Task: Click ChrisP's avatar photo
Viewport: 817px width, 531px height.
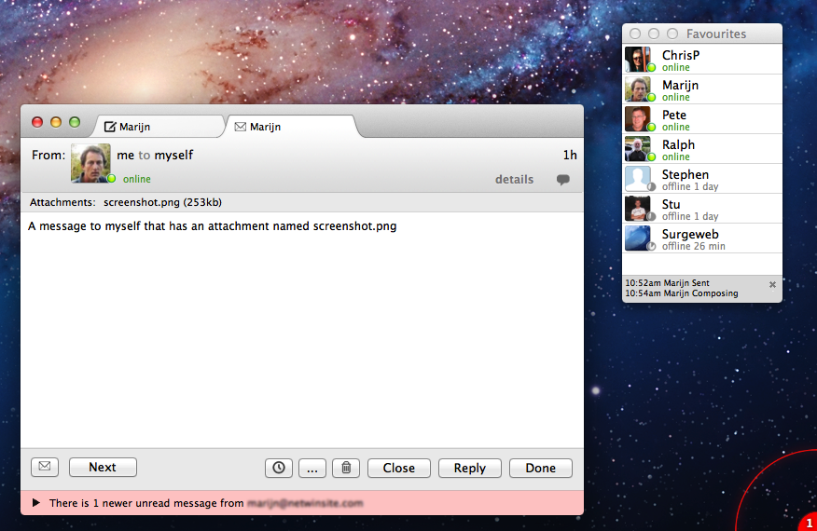Action: 638,60
